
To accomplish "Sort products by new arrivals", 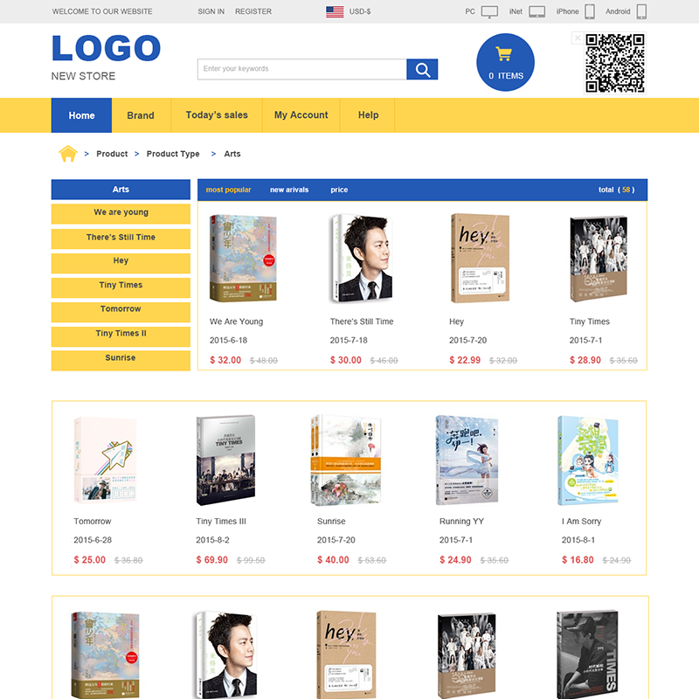I will [x=289, y=190].
